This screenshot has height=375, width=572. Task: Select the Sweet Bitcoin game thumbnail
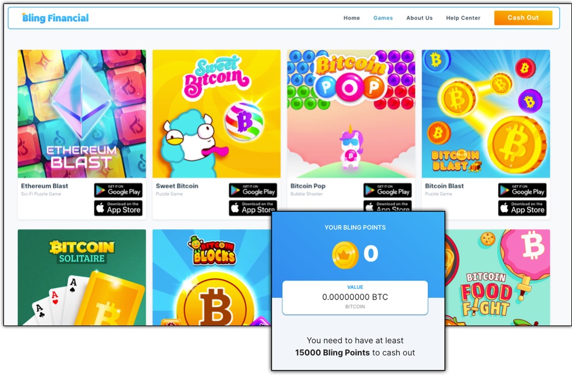216,114
